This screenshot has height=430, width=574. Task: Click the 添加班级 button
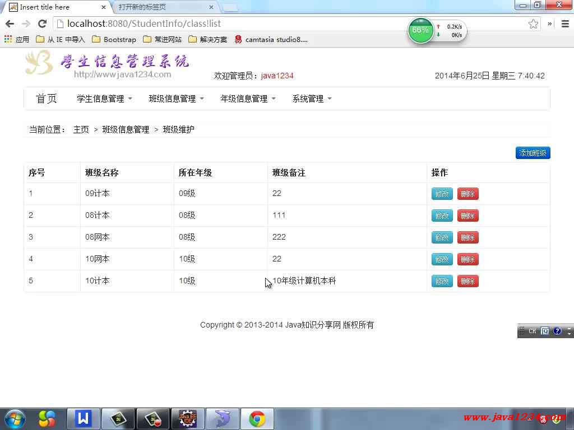[x=533, y=153]
